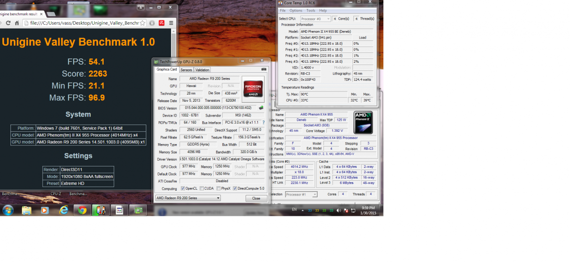Toggle the PhysX checkbox
The width and height of the screenshot is (570, 262).
pyautogui.click(x=218, y=188)
